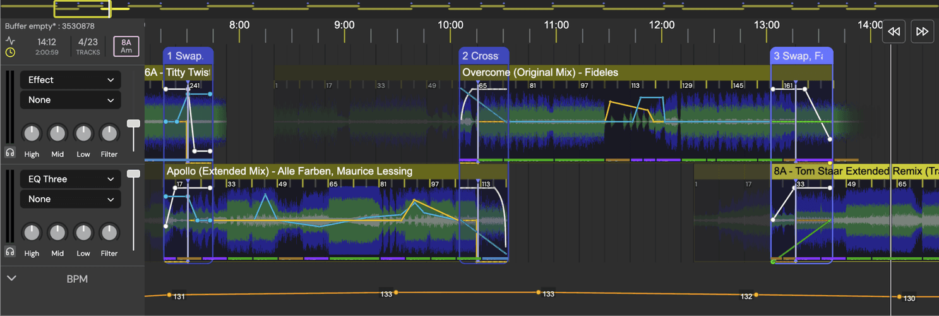Click the top deck volume fader handle
939x316 pixels.
coord(133,125)
